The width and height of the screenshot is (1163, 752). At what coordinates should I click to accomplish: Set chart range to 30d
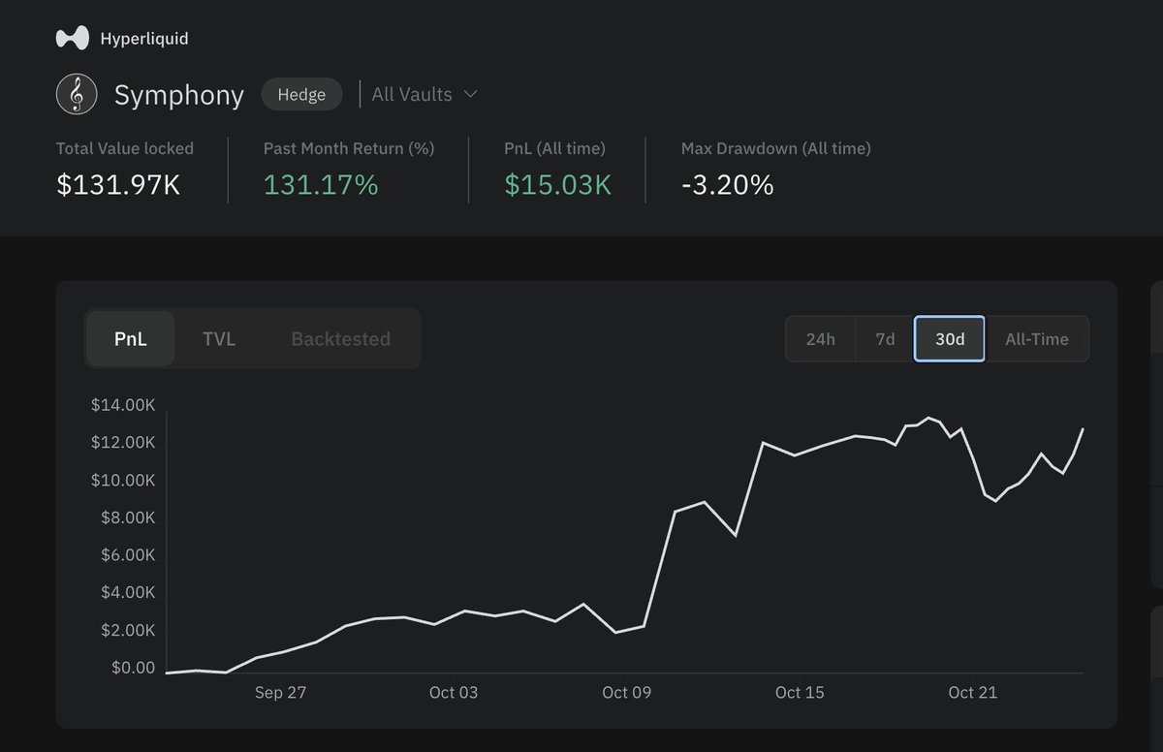(x=950, y=339)
